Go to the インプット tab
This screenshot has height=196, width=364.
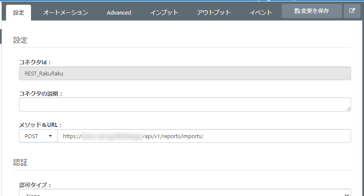[164, 12]
